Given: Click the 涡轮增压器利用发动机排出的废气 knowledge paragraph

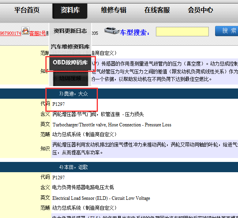Looking at the screenshot, I should tap(144, 148).
